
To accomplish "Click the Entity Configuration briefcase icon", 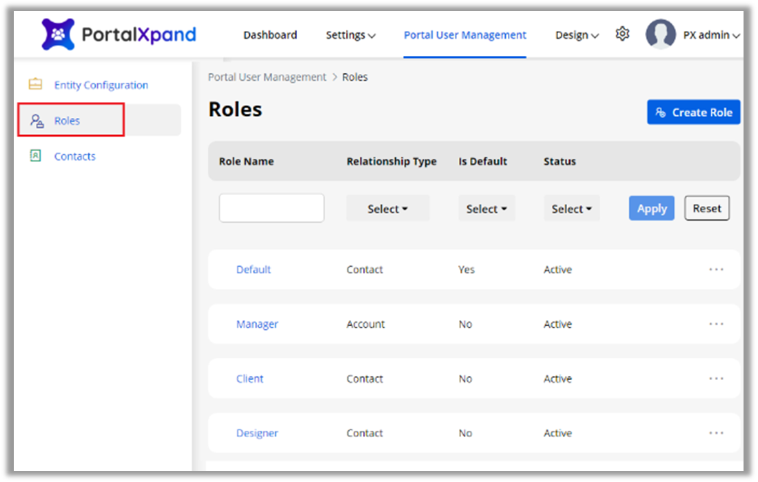I will click(35, 85).
